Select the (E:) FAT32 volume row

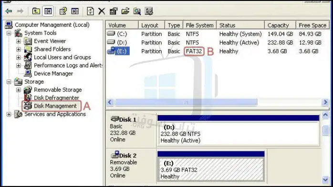tap(218, 51)
